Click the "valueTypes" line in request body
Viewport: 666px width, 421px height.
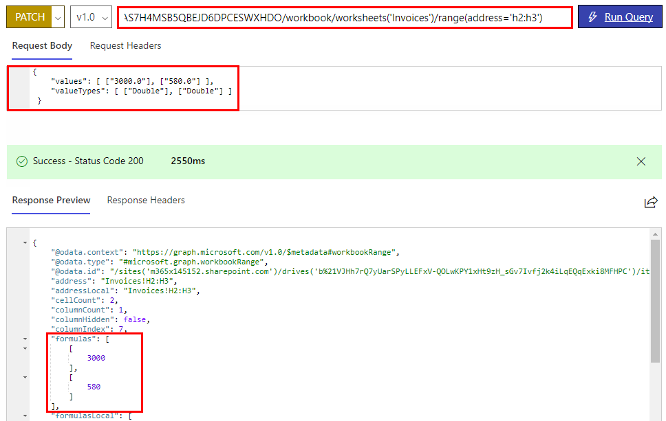coord(142,91)
